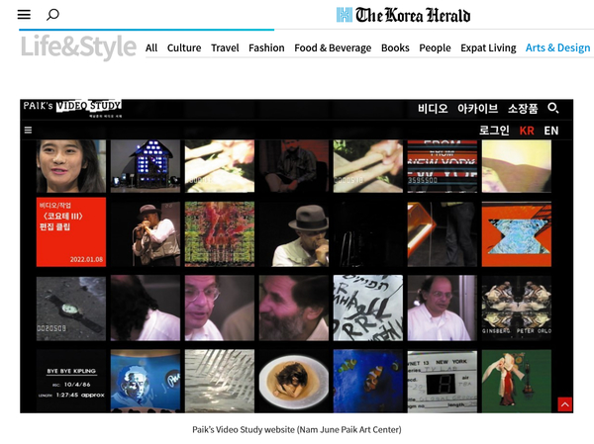The image size is (594, 444).
Task: Open the Expat Living section
Action: [x=488, y=47]
